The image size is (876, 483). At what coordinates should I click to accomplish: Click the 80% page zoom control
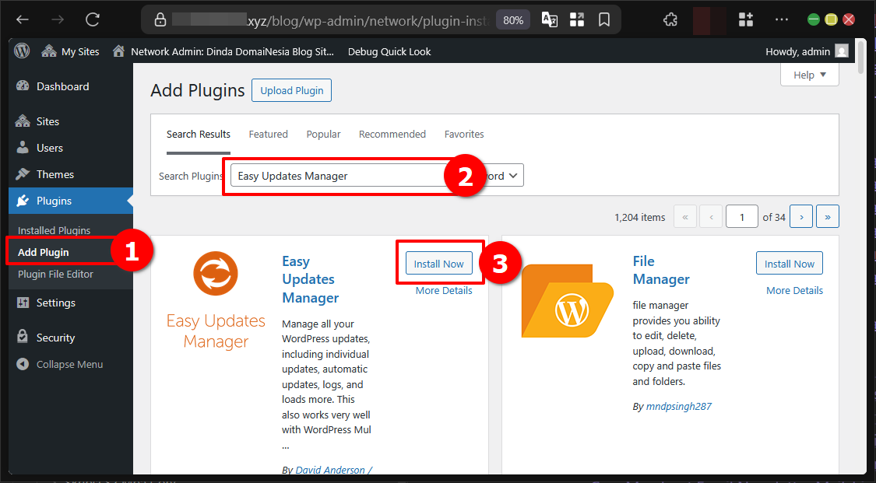[512, 19]
